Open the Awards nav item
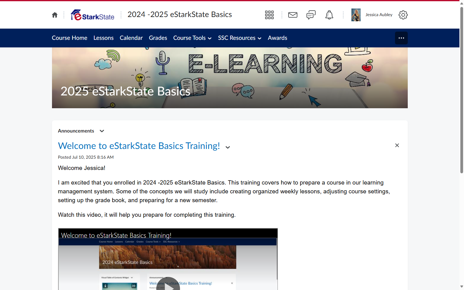The width and height of the screenshot is (464, 290). [278, 38]
